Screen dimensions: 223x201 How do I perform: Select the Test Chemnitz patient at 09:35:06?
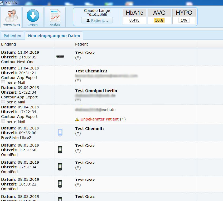90,129
